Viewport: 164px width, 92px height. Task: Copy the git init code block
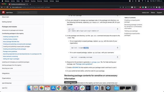click(x=117, y=29)
